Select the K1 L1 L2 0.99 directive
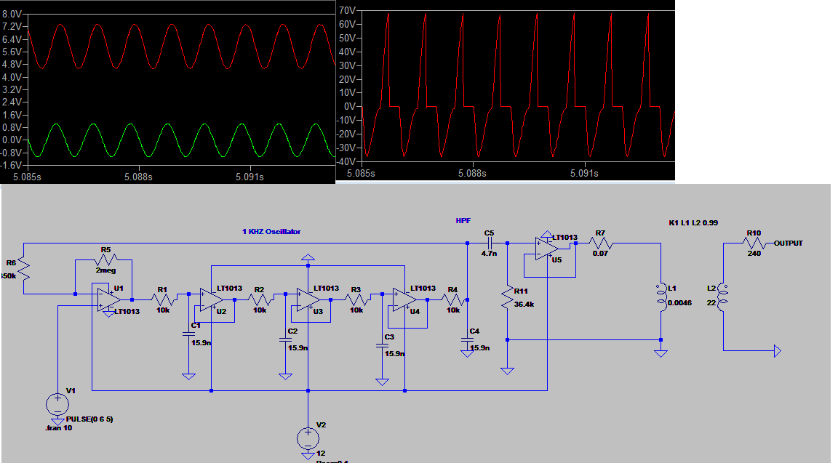This screenshot has height=471, width=838. pos(693,222)
